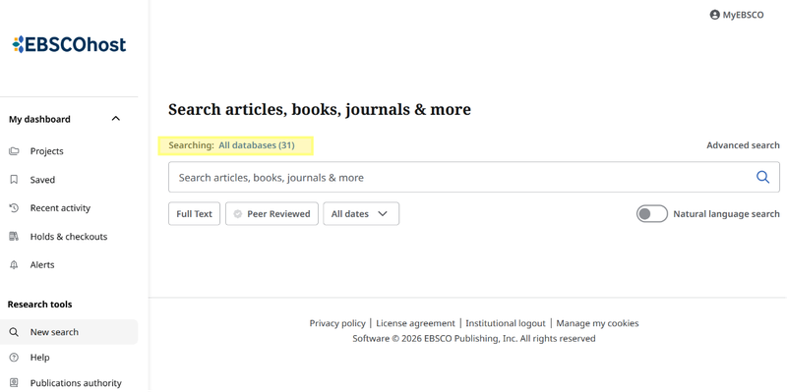Open the MyEBSCO account link
Screen dimensions: 787x392
pos(737,15)
